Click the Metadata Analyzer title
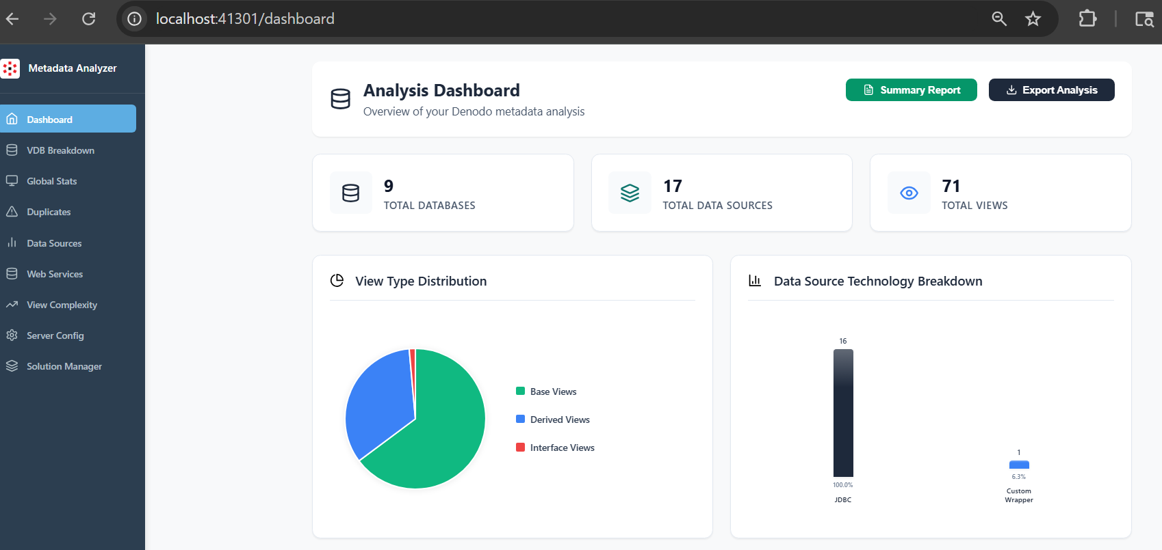The image size is (1162, 550). pyautogui.click(x=73, y=68)
